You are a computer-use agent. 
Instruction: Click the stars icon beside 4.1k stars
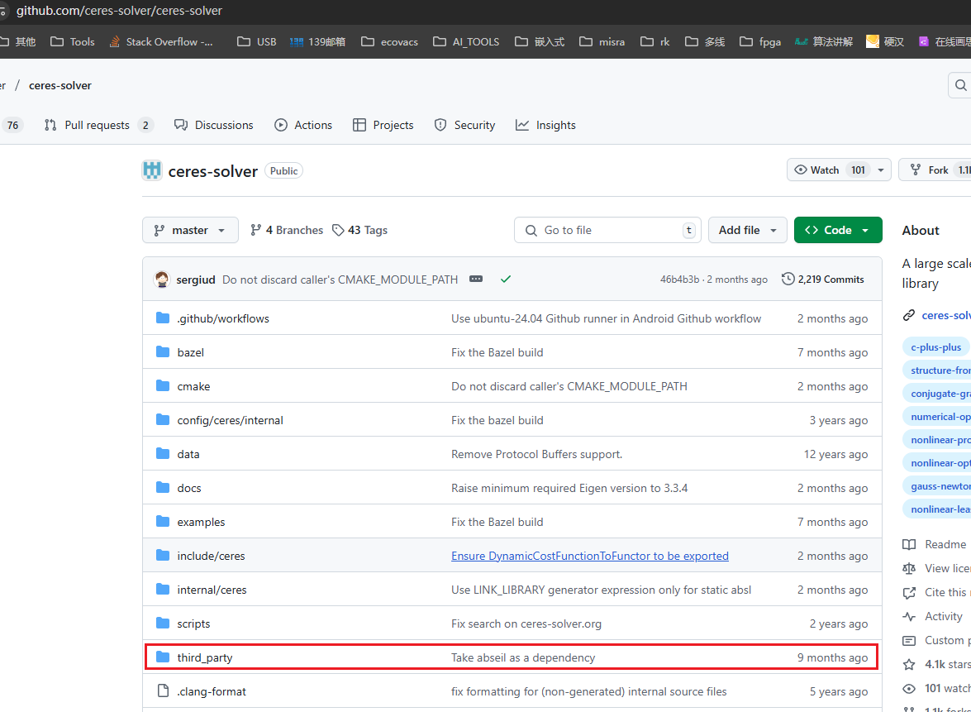coord(909,665)
